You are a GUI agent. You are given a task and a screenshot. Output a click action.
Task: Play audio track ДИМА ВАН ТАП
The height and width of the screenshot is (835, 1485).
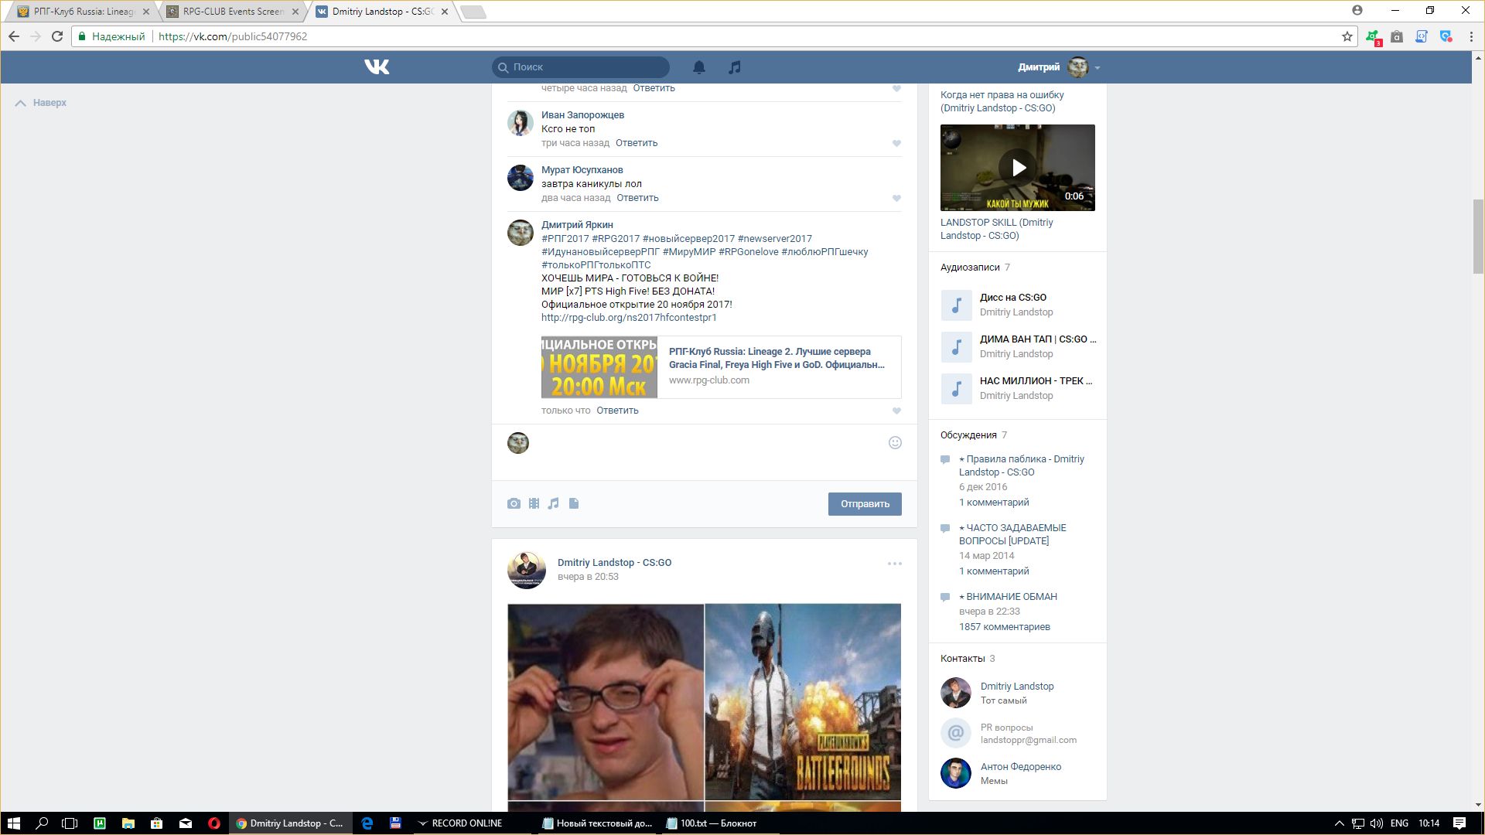tap(956, 346)
